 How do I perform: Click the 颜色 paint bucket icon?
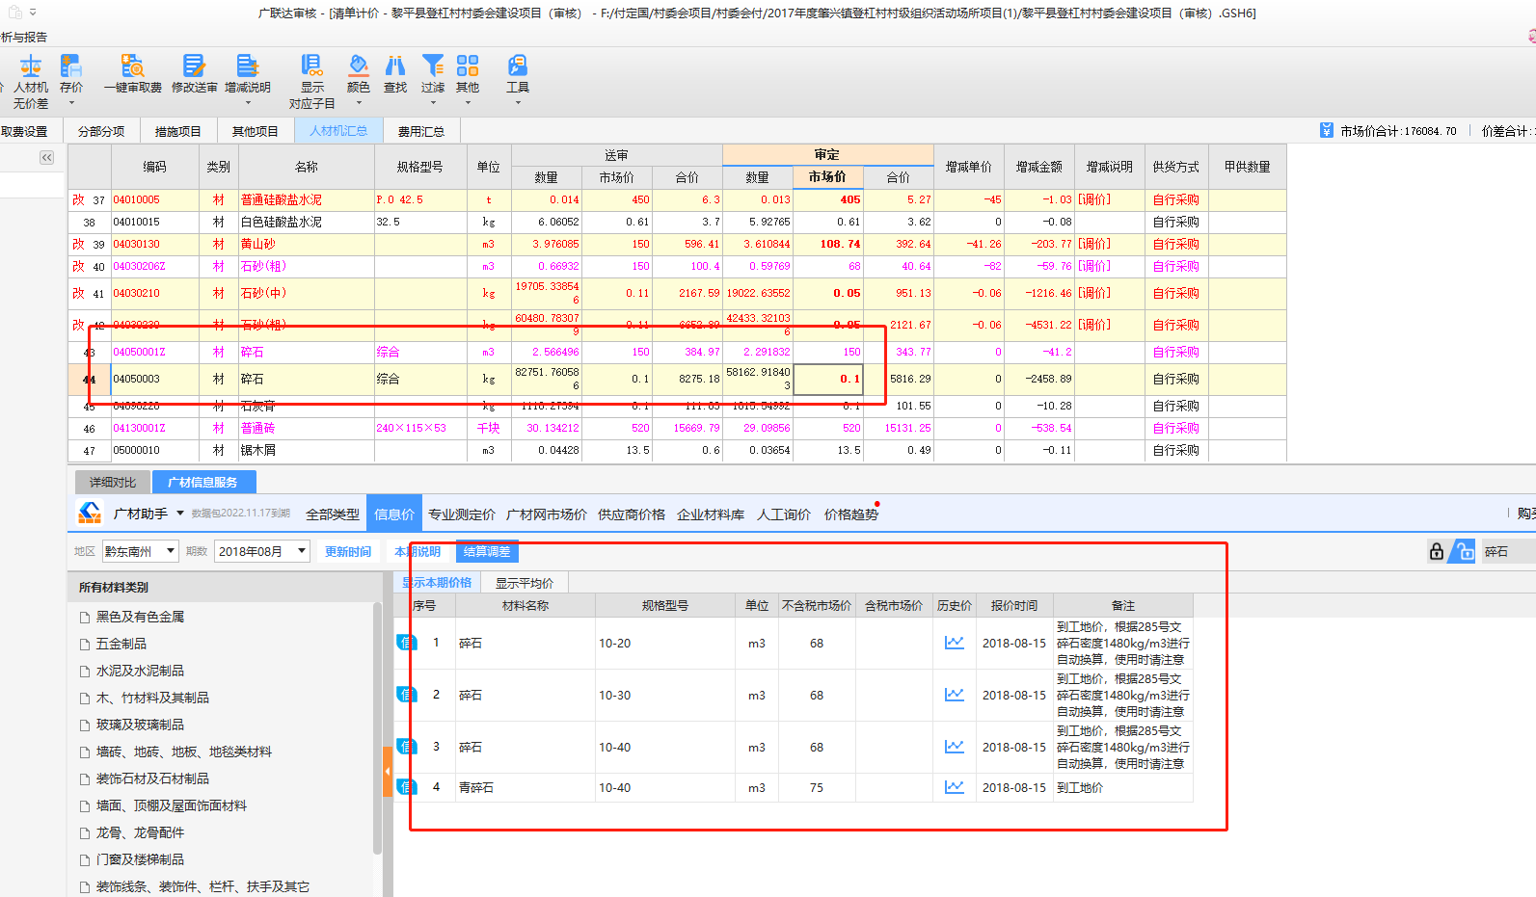coord(359,66)
